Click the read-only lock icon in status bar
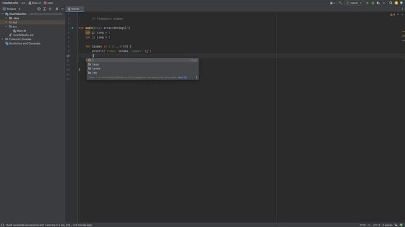 [396, 225]
